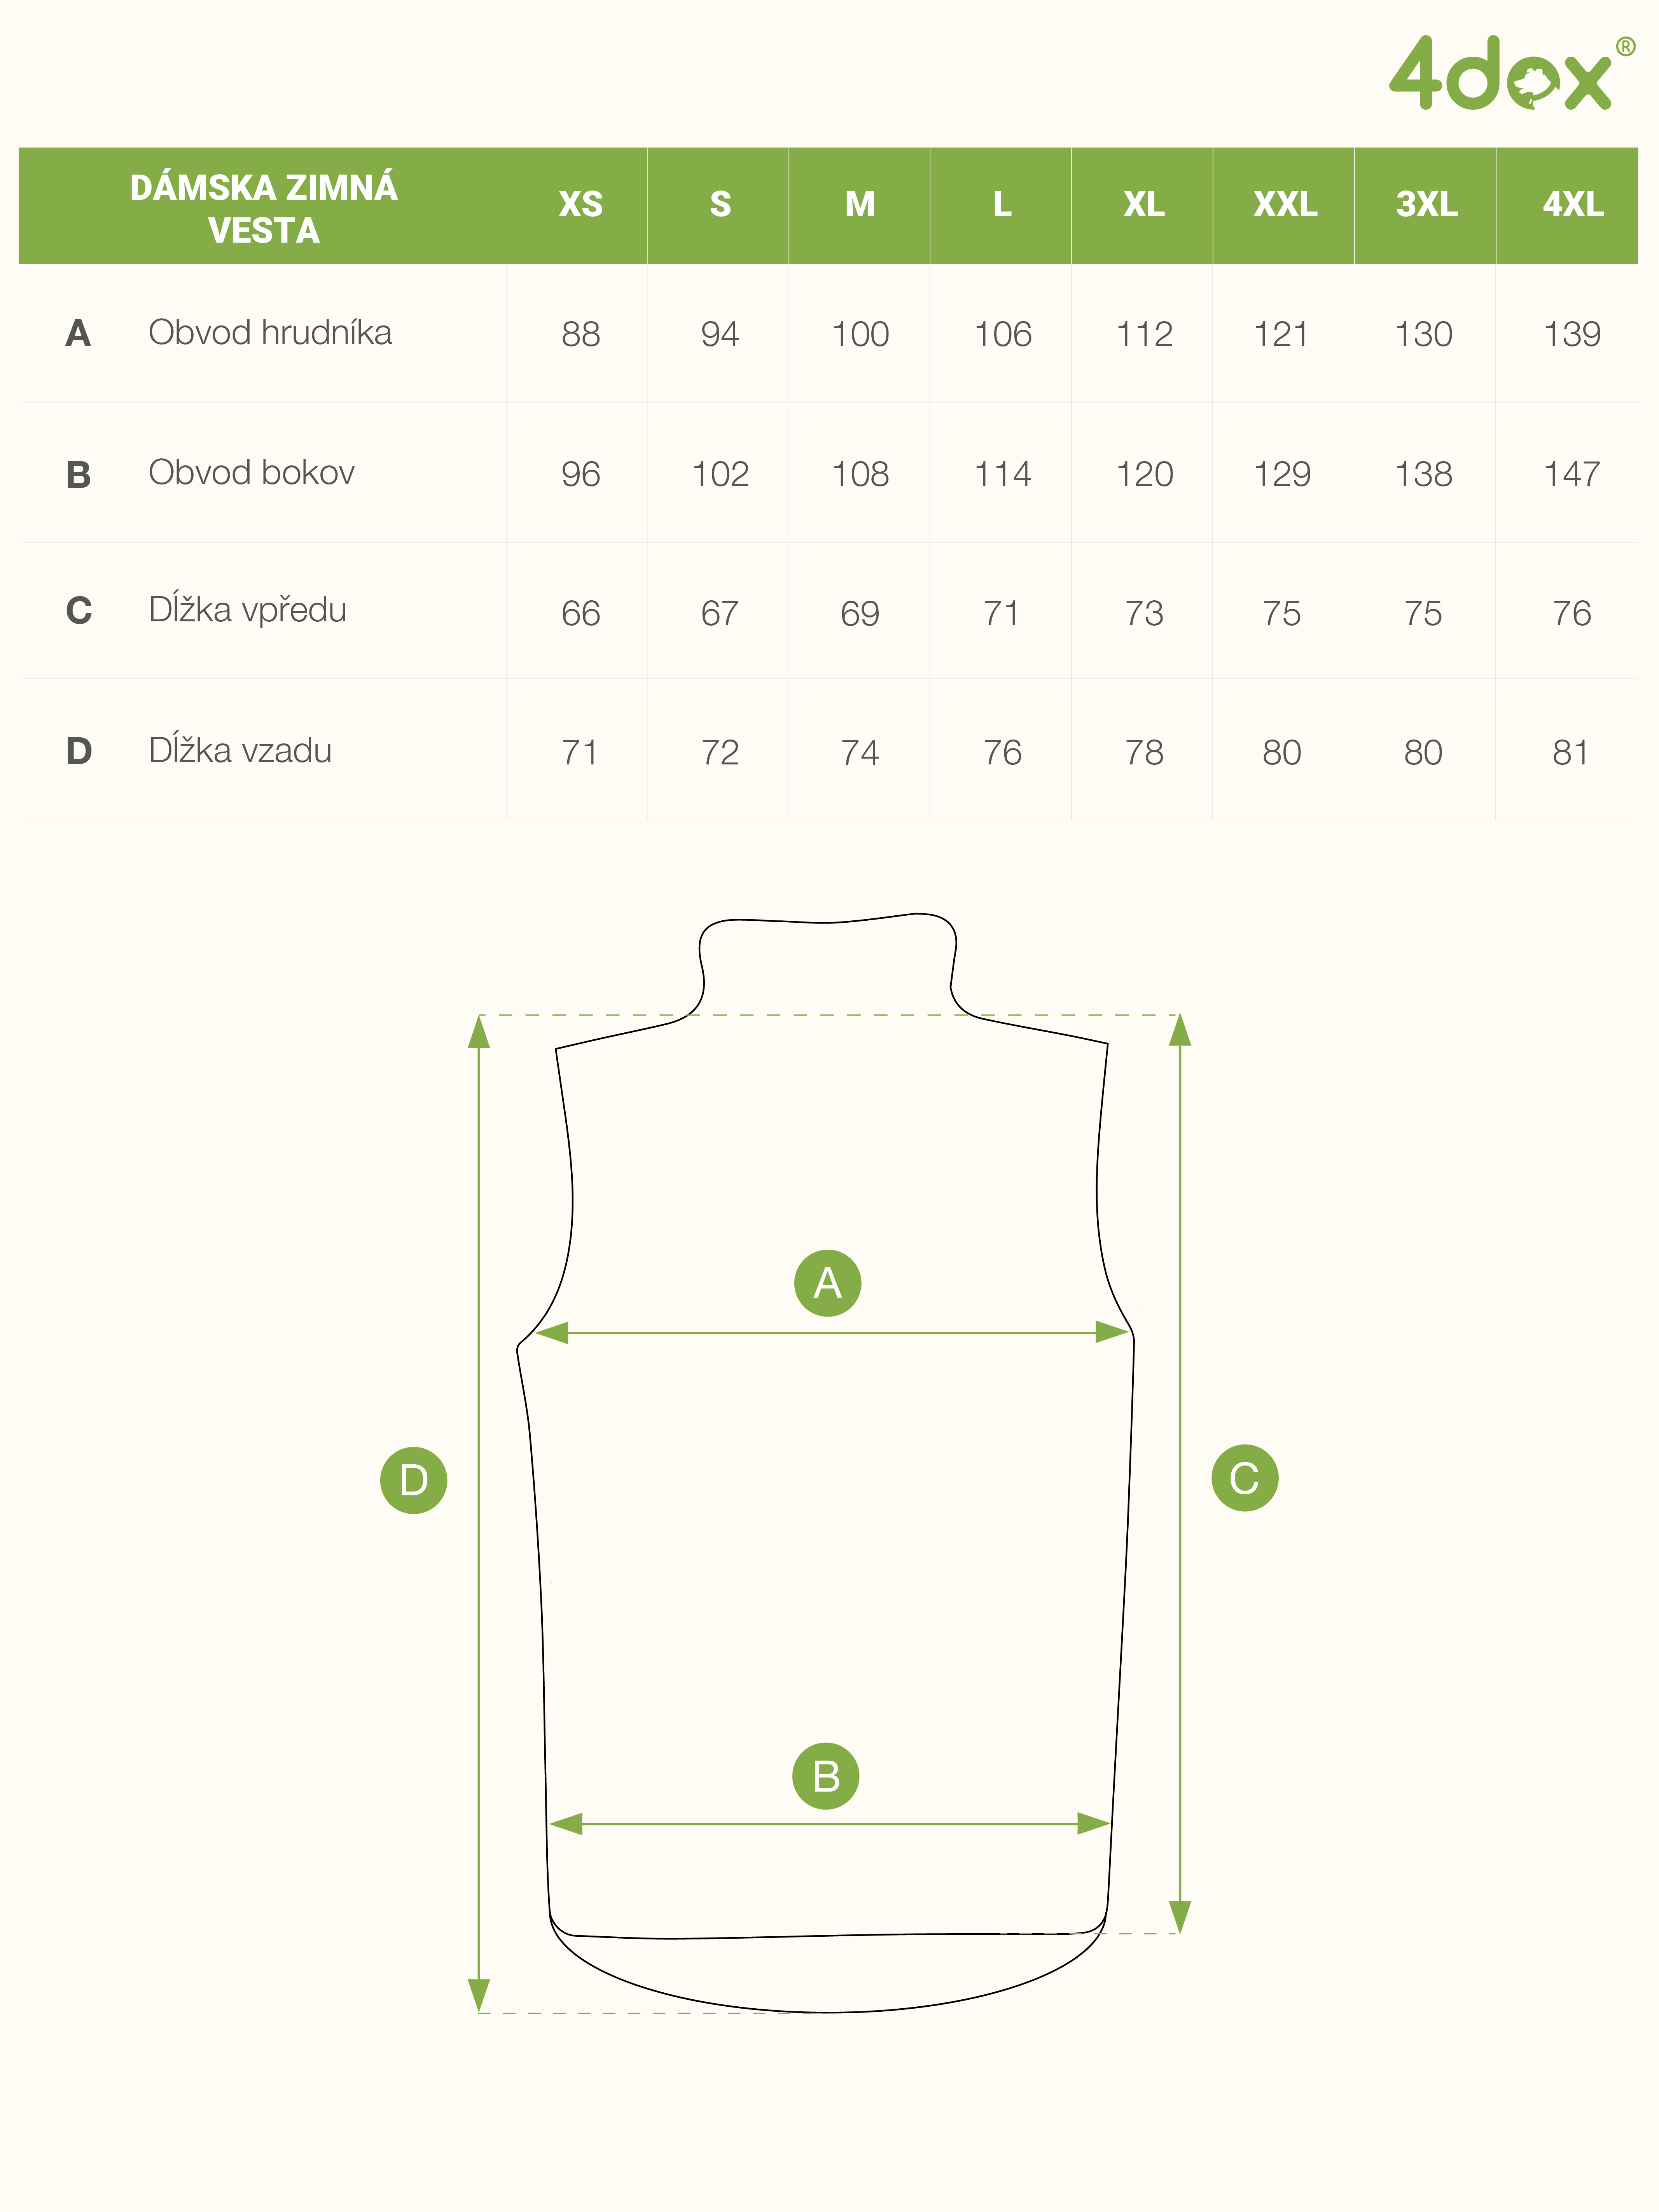Click the Obvod hrudníka row label

coord(270,333)
